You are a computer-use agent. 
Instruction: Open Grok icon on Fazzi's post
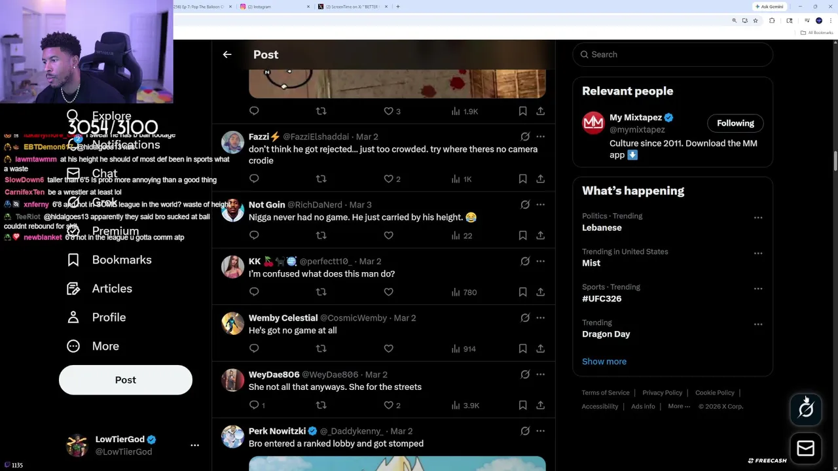pos(525,137)
